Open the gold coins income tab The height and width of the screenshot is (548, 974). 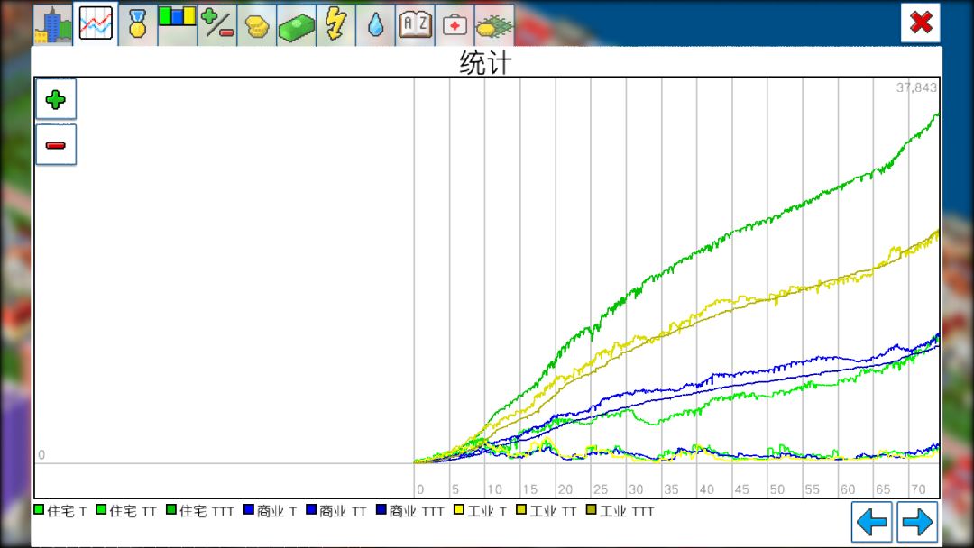pyautogui.click(x=256, y=25)
